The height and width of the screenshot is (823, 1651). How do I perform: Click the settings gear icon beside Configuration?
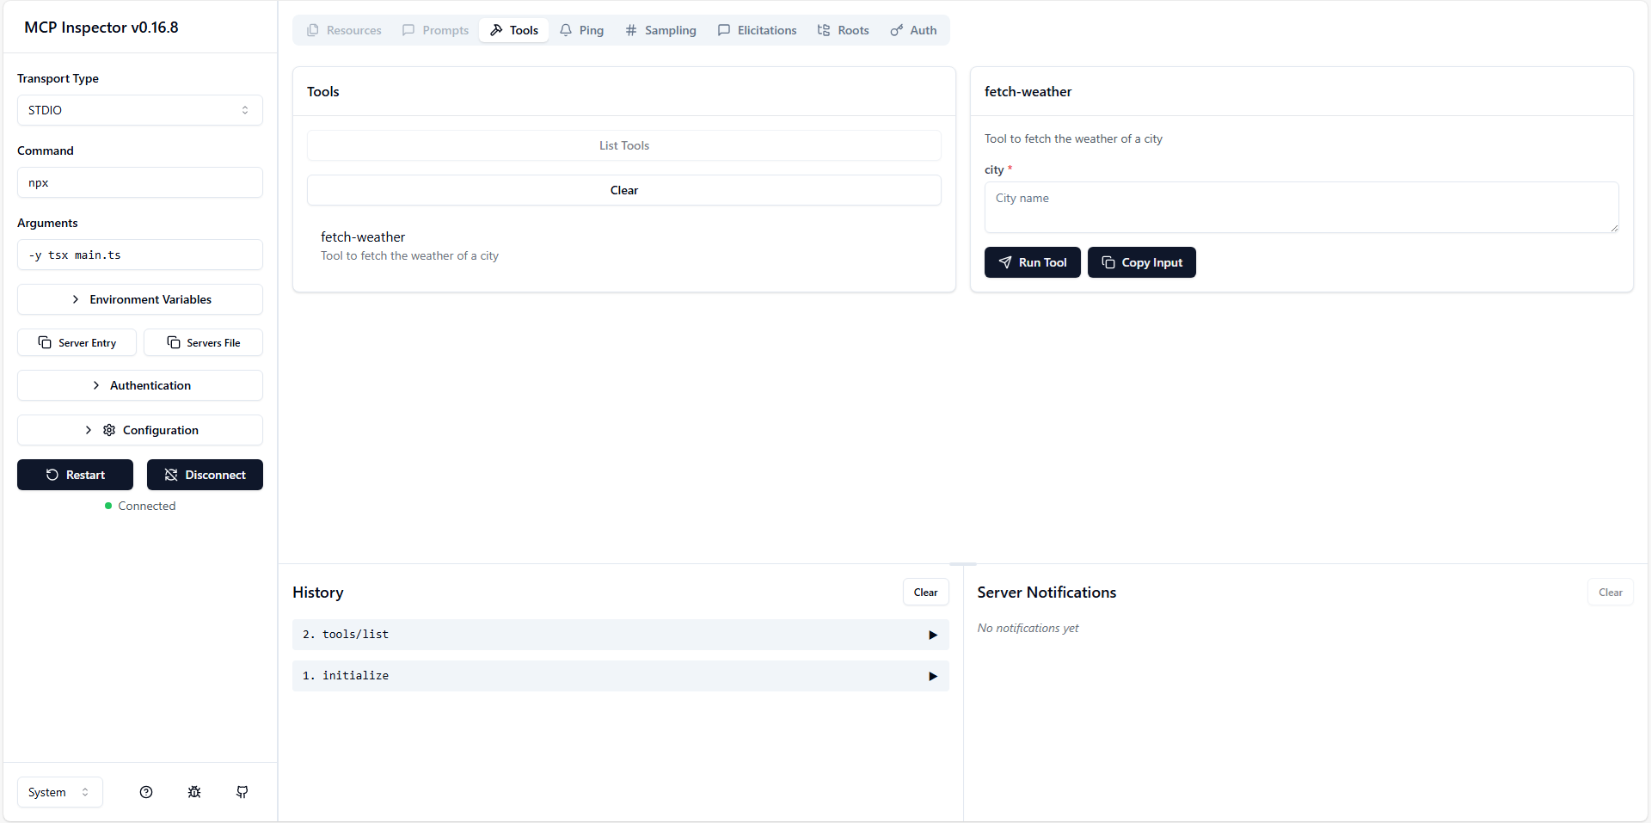tap(109, 430)
